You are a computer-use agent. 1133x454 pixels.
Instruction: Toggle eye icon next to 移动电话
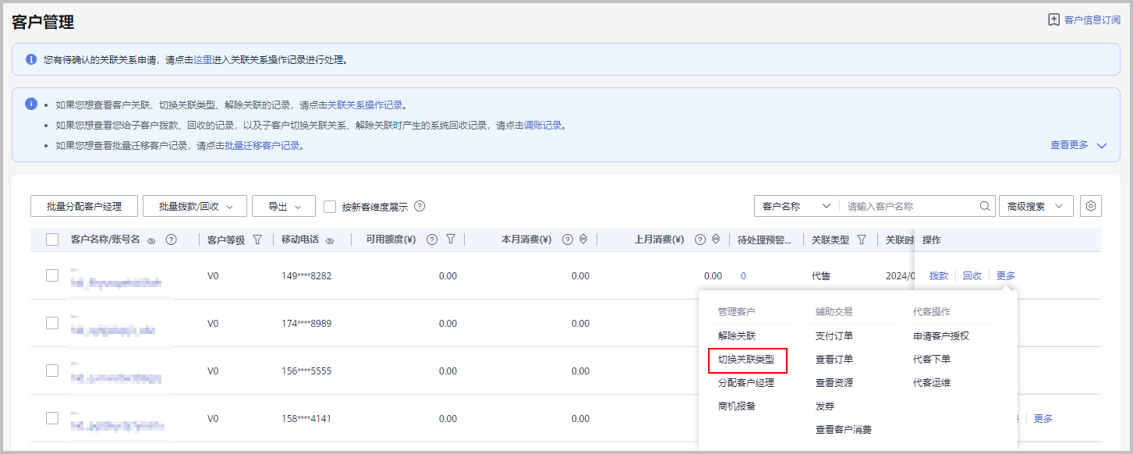(x=330, y=241)
